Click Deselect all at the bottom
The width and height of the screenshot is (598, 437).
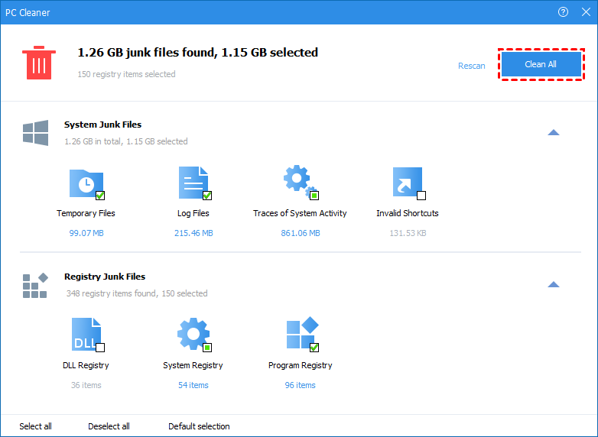(109, 426)
